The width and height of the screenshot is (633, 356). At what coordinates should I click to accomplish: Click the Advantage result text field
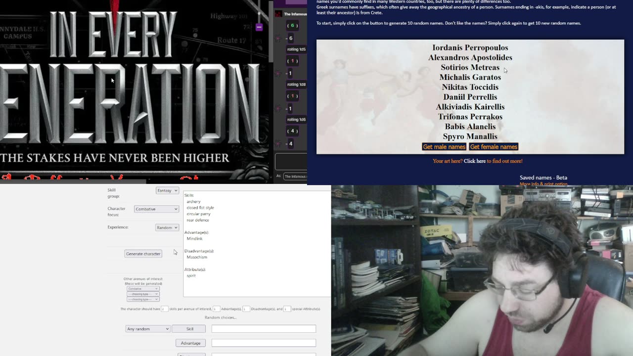click(x=264, y=343)
